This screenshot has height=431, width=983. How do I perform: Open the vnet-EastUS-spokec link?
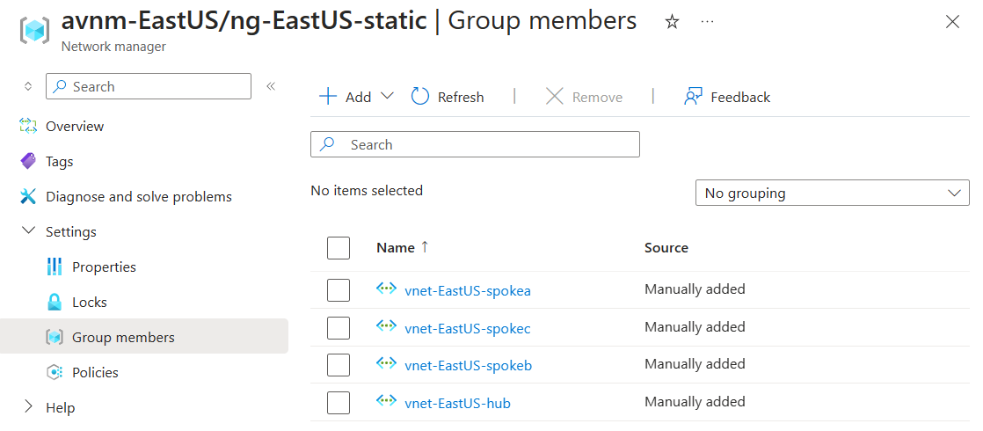pos(467,329)
